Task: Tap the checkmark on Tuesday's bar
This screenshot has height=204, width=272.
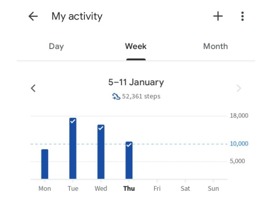Action: click(x=73, y=121)
